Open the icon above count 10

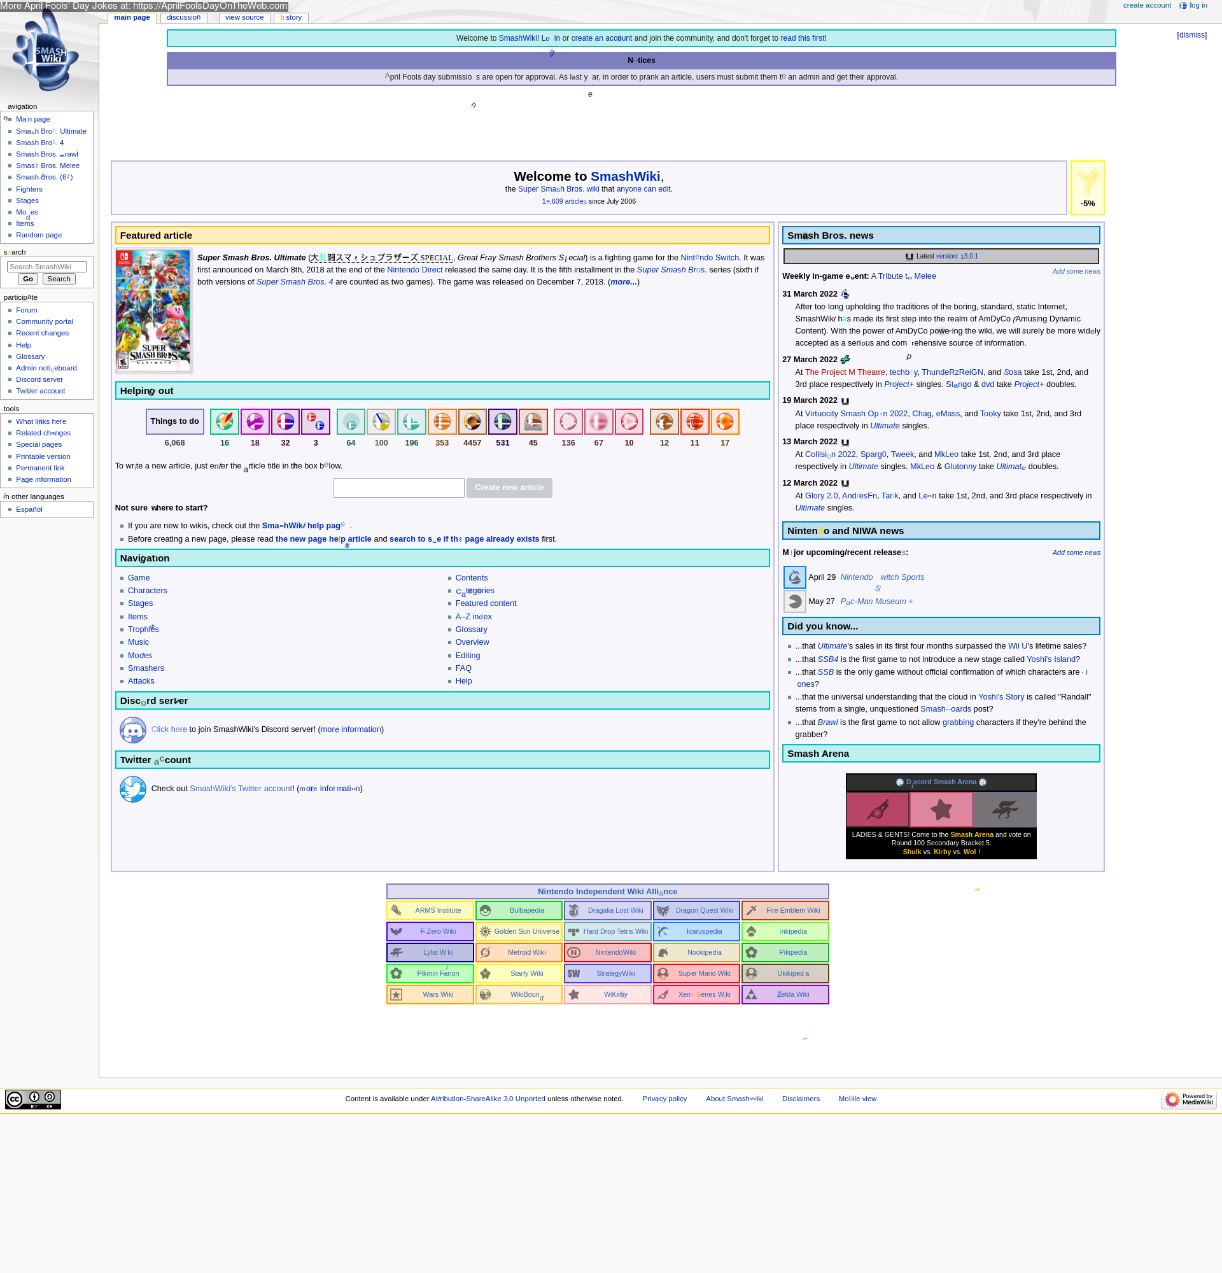629,421
